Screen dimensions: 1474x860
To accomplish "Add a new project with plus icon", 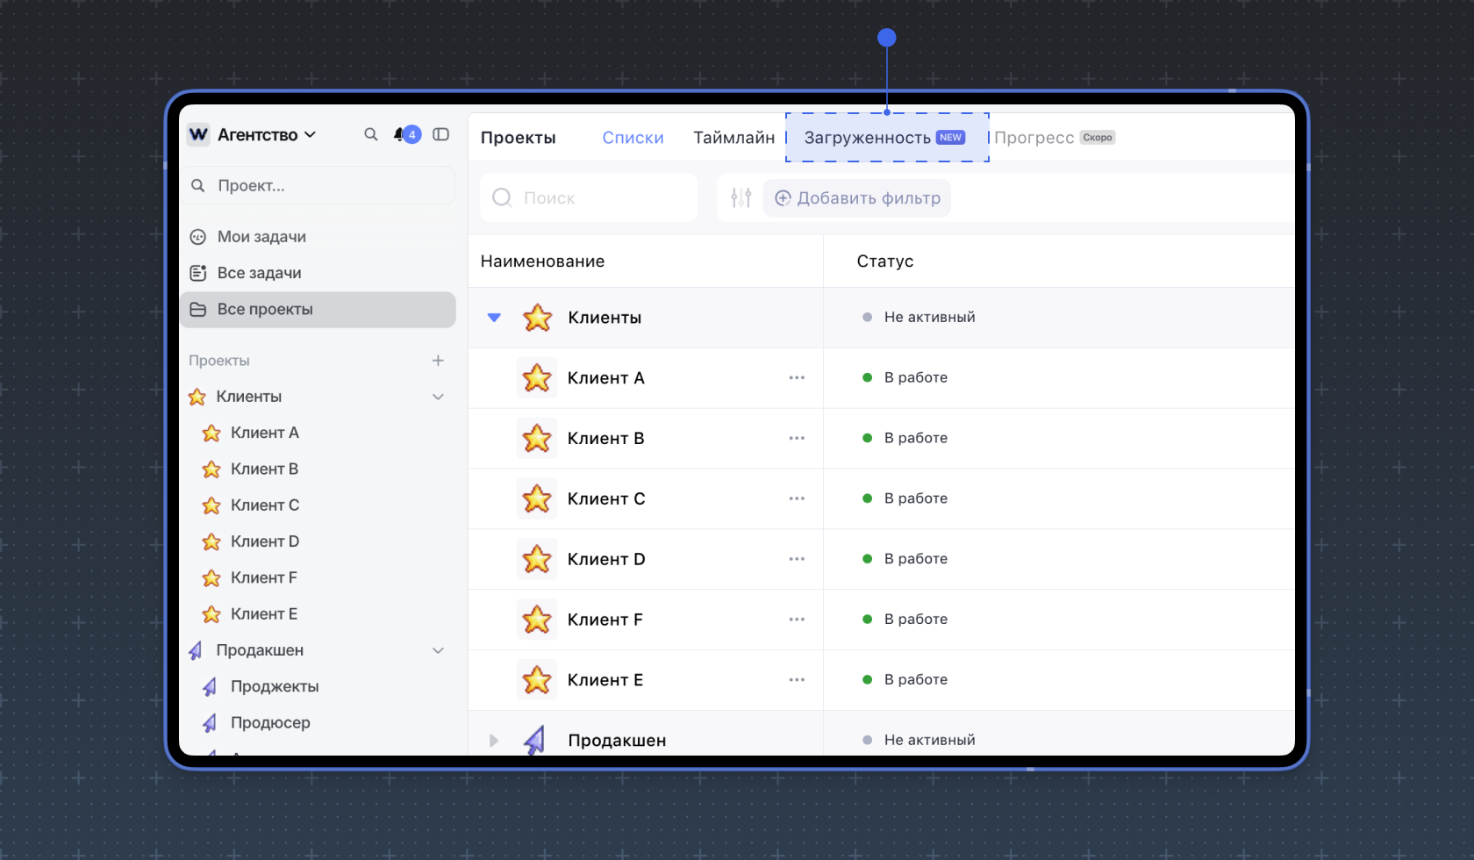I will click(x=438, y=361).
